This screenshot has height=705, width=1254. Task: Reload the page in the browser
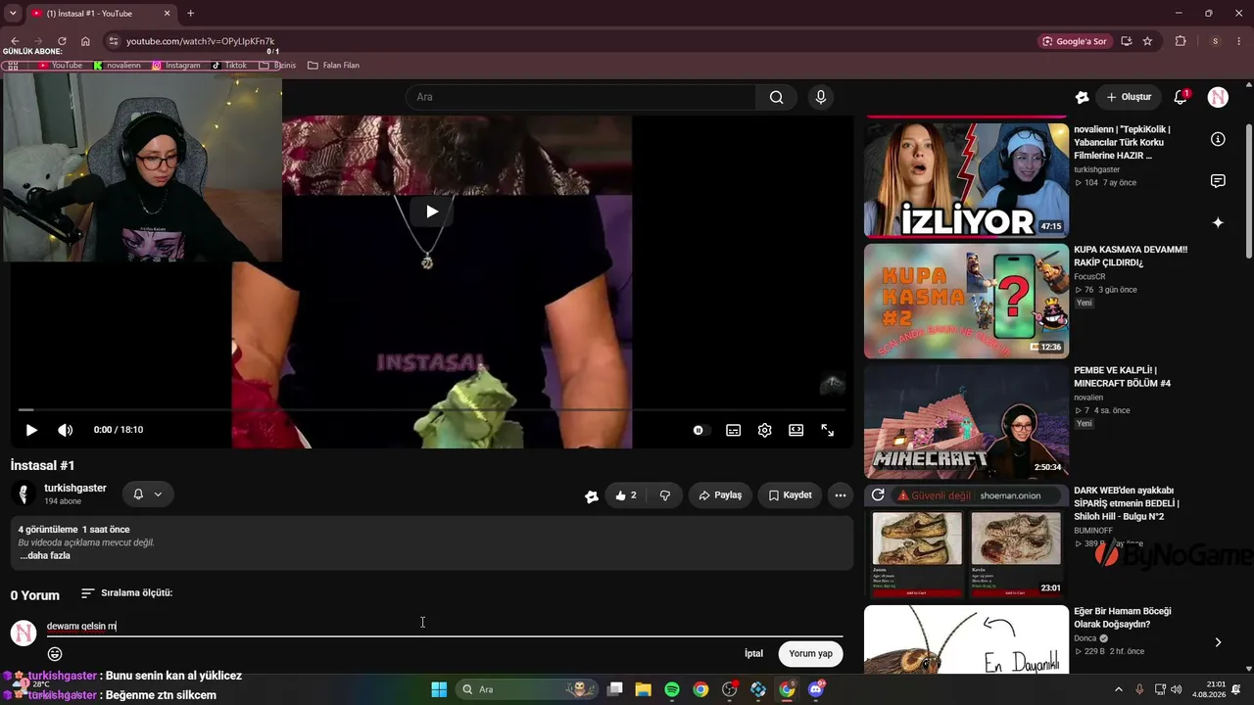[x=62, y=41]
